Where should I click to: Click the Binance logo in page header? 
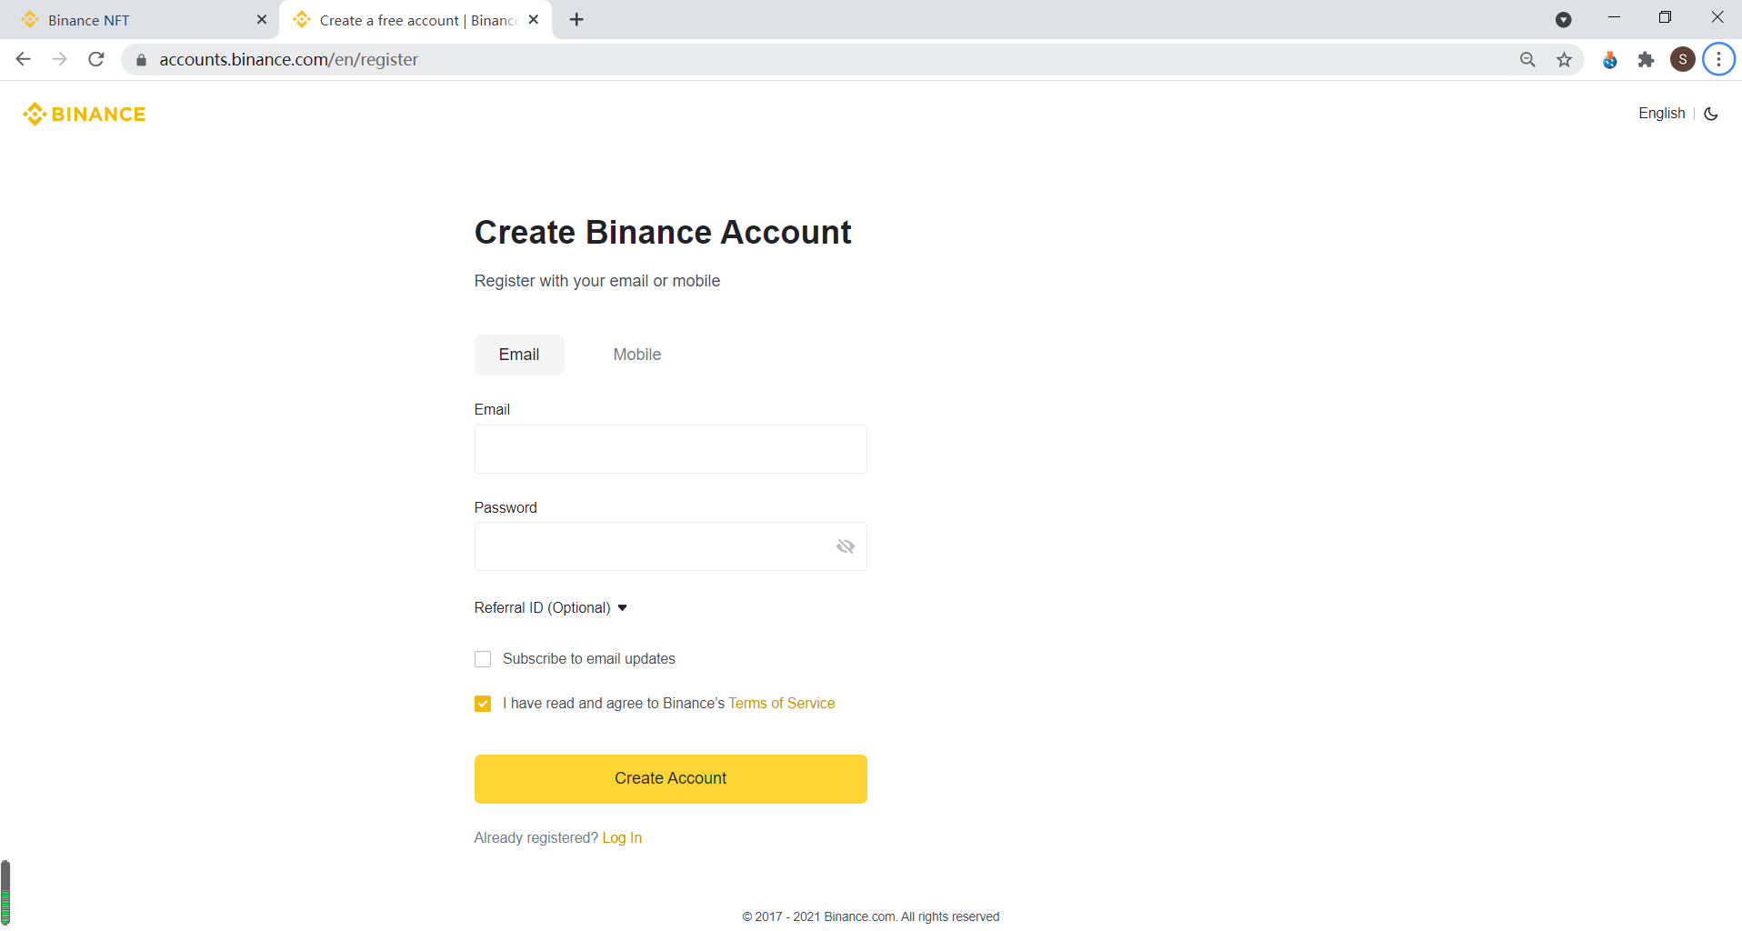tap(85, 114)
